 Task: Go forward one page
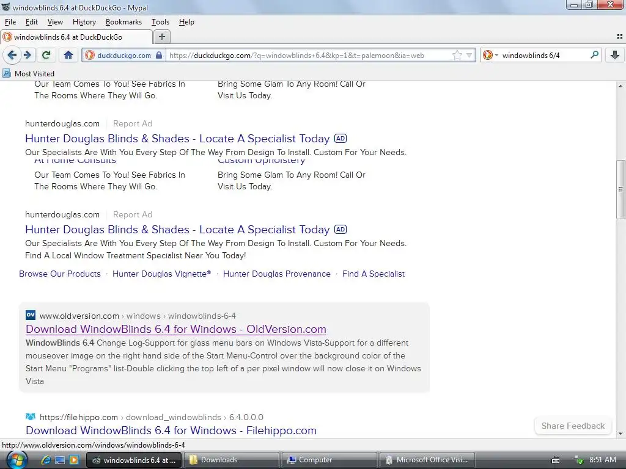pyautogui.click(x=28, y=55)
